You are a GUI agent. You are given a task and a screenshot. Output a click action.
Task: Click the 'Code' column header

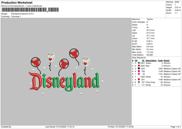click(x=160, y=61)
